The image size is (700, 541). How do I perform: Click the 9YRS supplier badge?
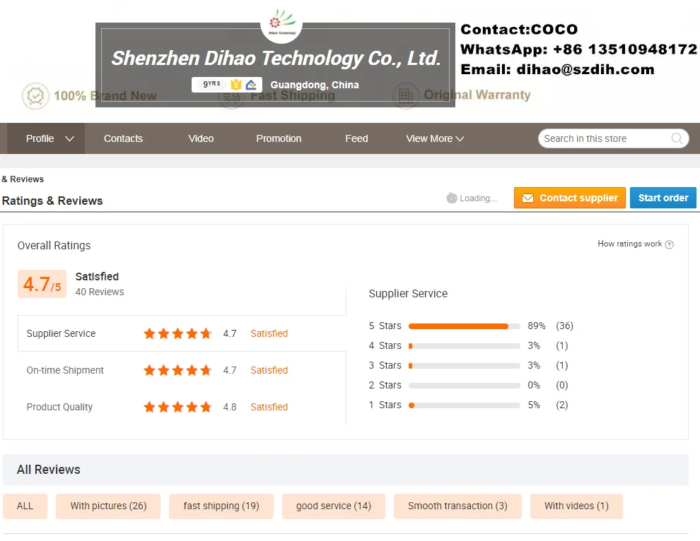point(211,84)
